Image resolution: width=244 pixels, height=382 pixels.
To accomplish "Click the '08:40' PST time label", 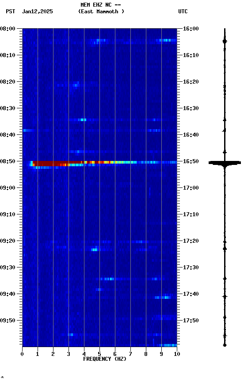I will (8, 135).
